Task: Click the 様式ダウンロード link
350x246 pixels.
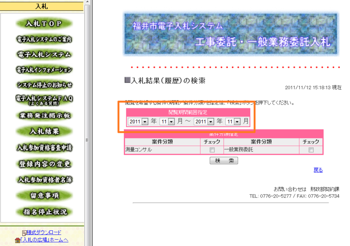Action: click(x=44, y=232)
